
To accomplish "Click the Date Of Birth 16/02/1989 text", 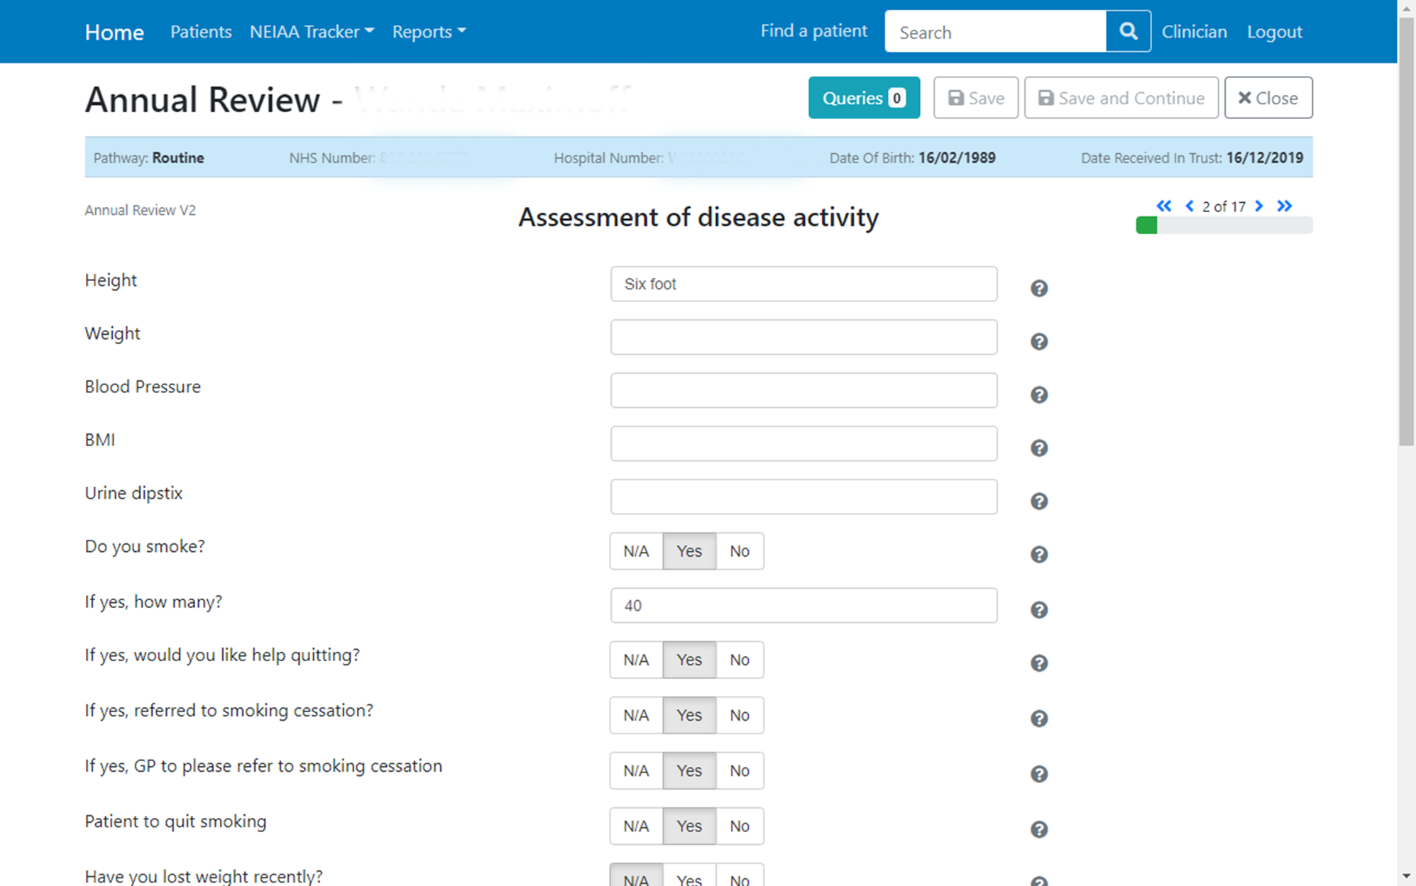I will click(x=912, y=157).
